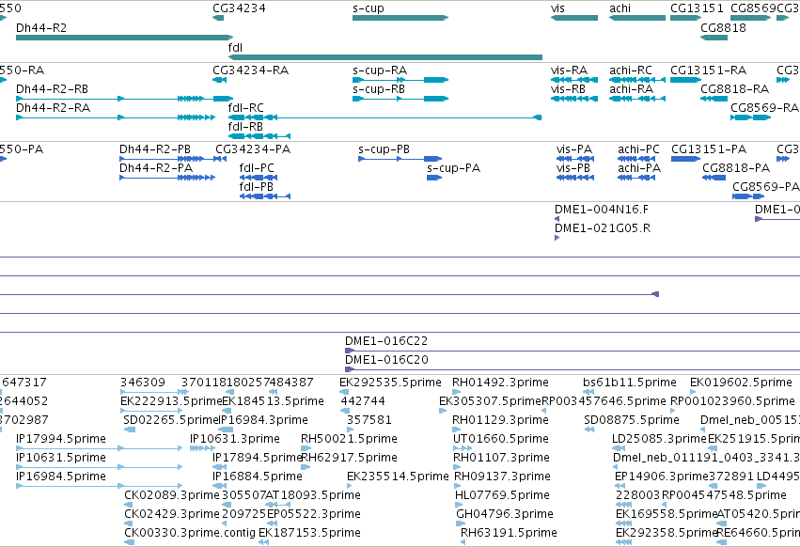
Task: Click the CG8818 gene feature
Action: pos(714,38)
